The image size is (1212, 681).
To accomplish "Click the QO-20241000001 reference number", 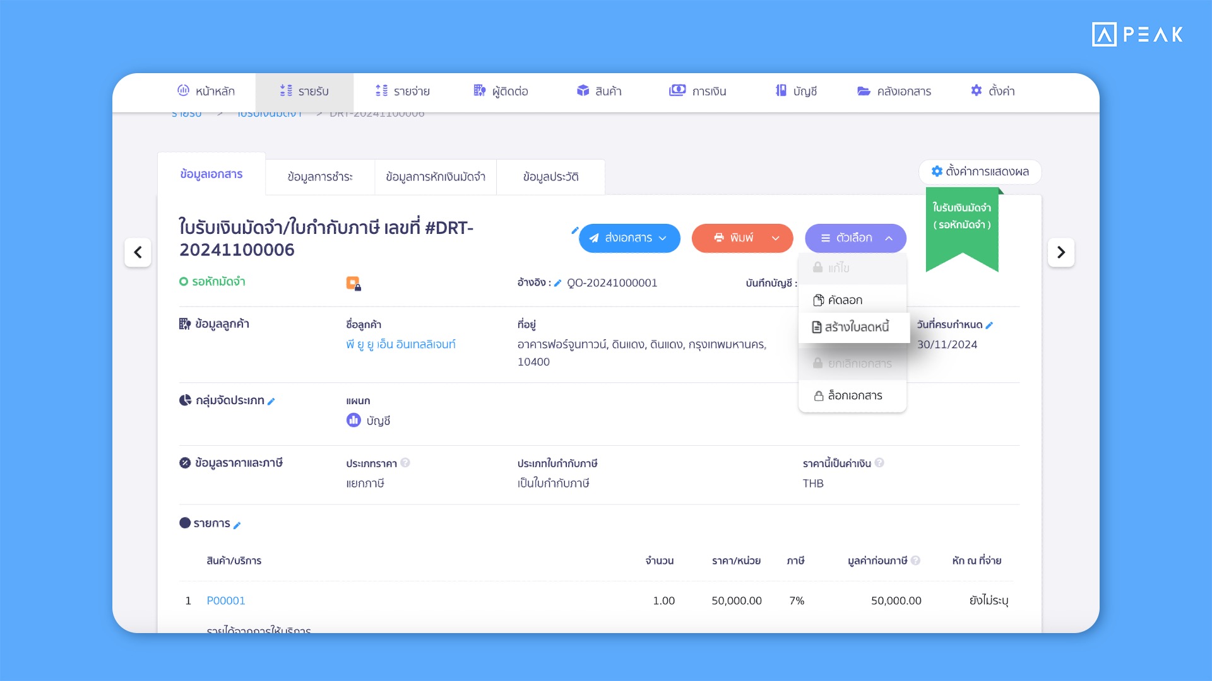I will pyautogui.click(x=612, y=283).
